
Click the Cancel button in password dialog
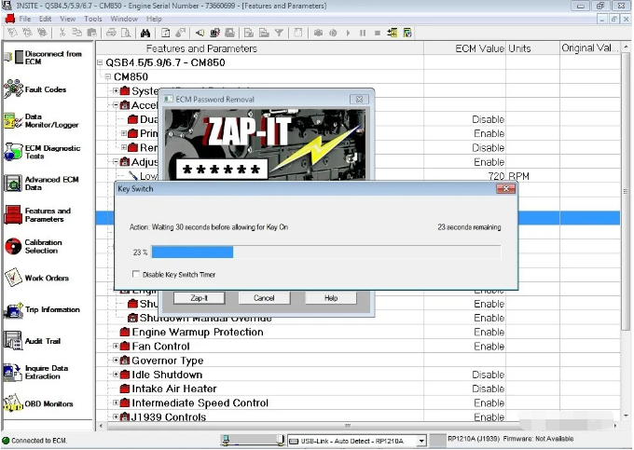[x=264, y=298]
